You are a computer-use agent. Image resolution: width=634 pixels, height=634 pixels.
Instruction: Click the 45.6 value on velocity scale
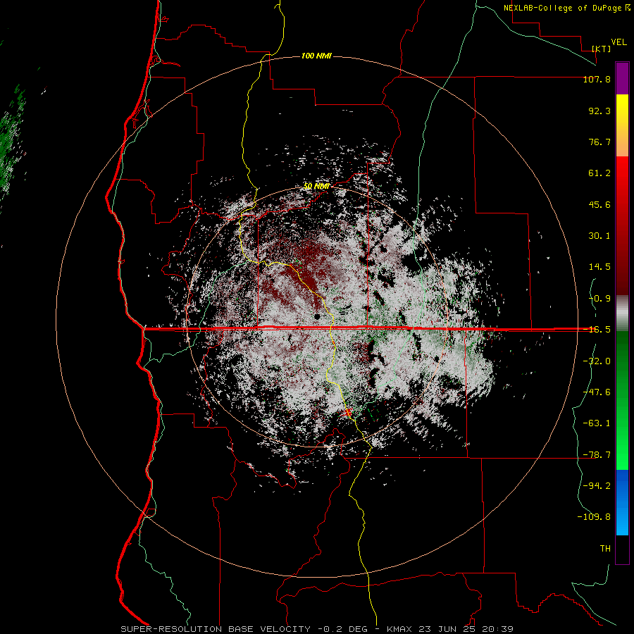[x=599, y=204]
